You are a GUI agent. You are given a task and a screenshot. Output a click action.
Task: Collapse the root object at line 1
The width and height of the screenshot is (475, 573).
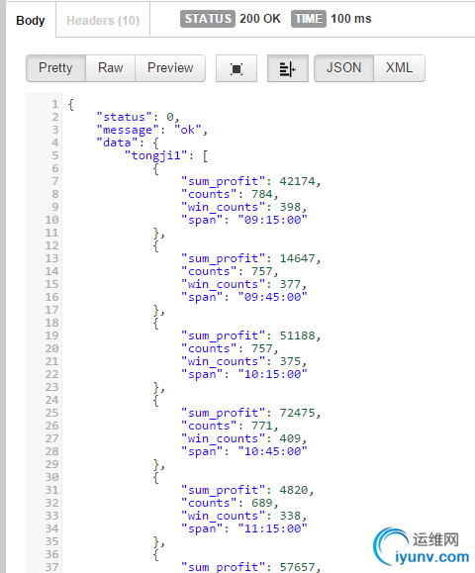[71, 105]
